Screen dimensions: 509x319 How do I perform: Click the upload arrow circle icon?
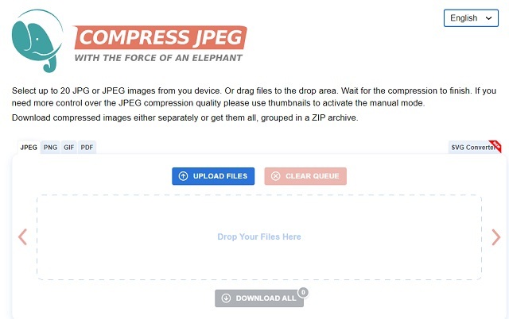click(184, 176)
